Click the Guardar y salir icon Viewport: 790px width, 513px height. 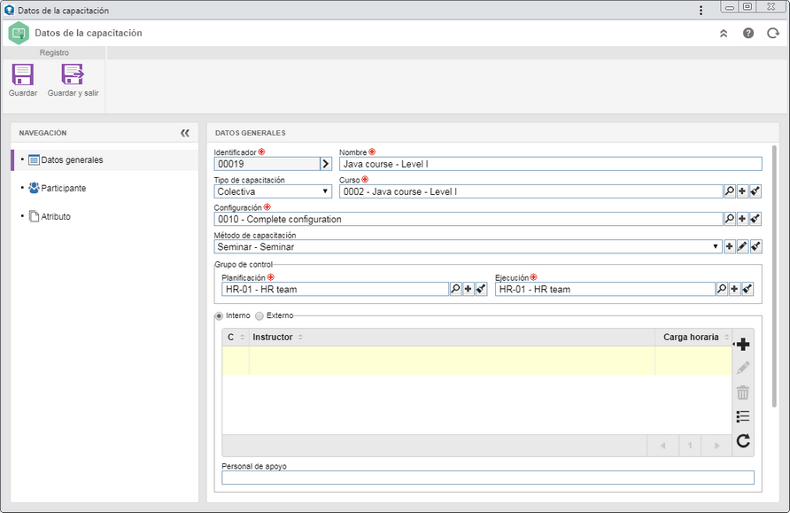point(73,74)
